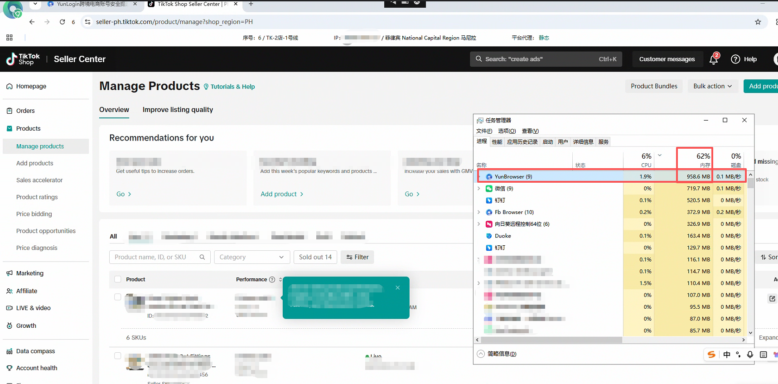Open the 选项(O) menu in Task Manager

[x=507, y=131]
